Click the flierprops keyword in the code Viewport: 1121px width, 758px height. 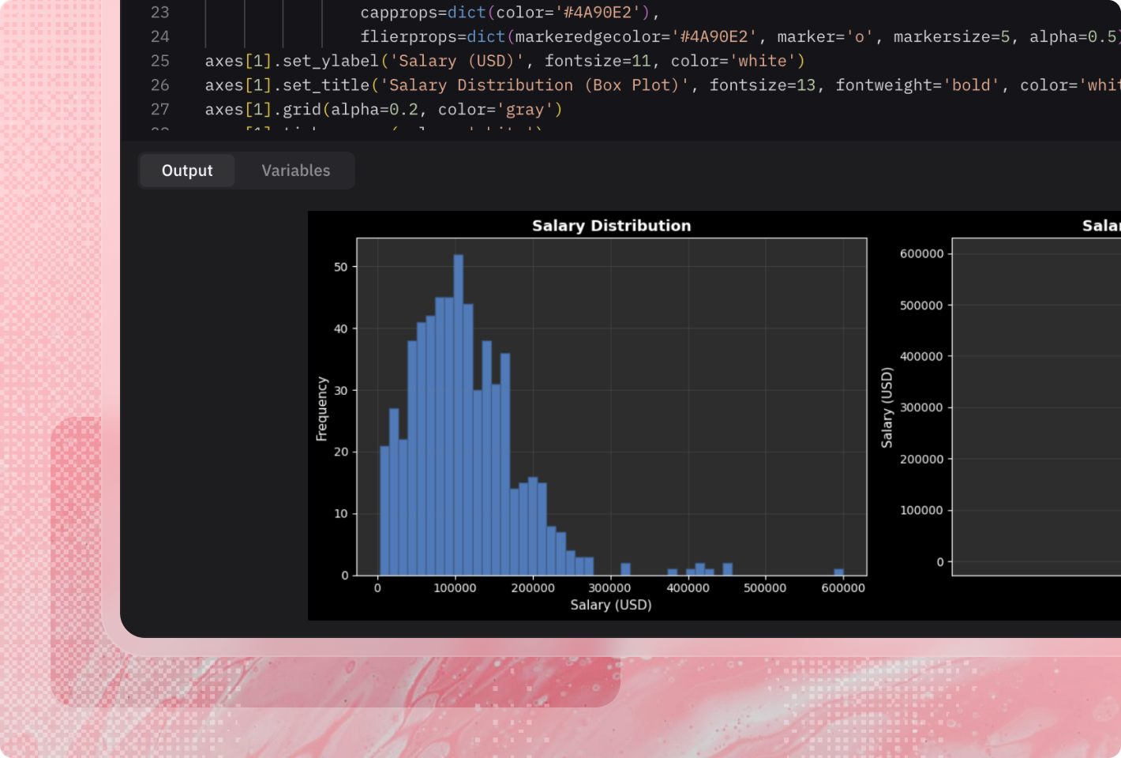408,37
